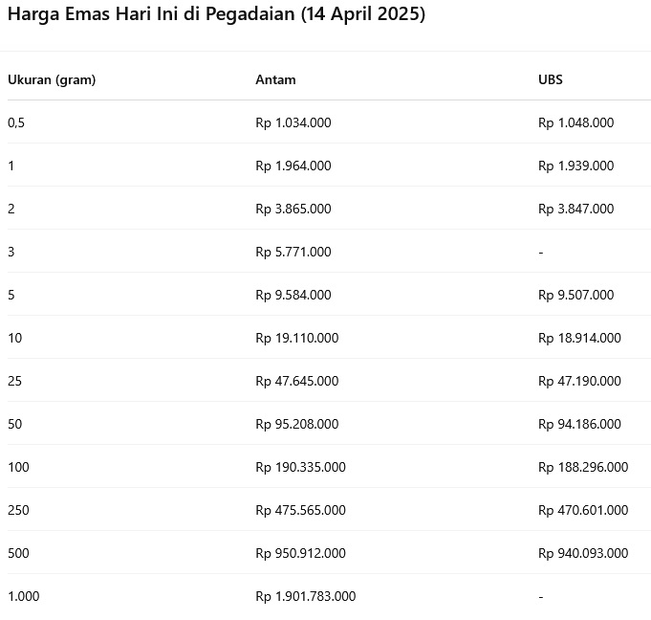Image resolution: width=651 pixels, height=620 pixels.
Task: Click the UBS price Rp 1.048.000
Action: [576, 122]
